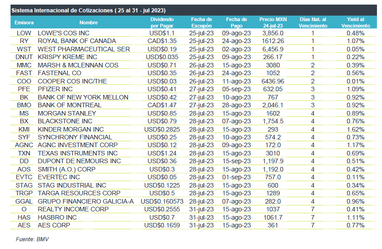Click yield value '0.05%'
Viewport: 382px width, 249px height.
click(355, 49)
